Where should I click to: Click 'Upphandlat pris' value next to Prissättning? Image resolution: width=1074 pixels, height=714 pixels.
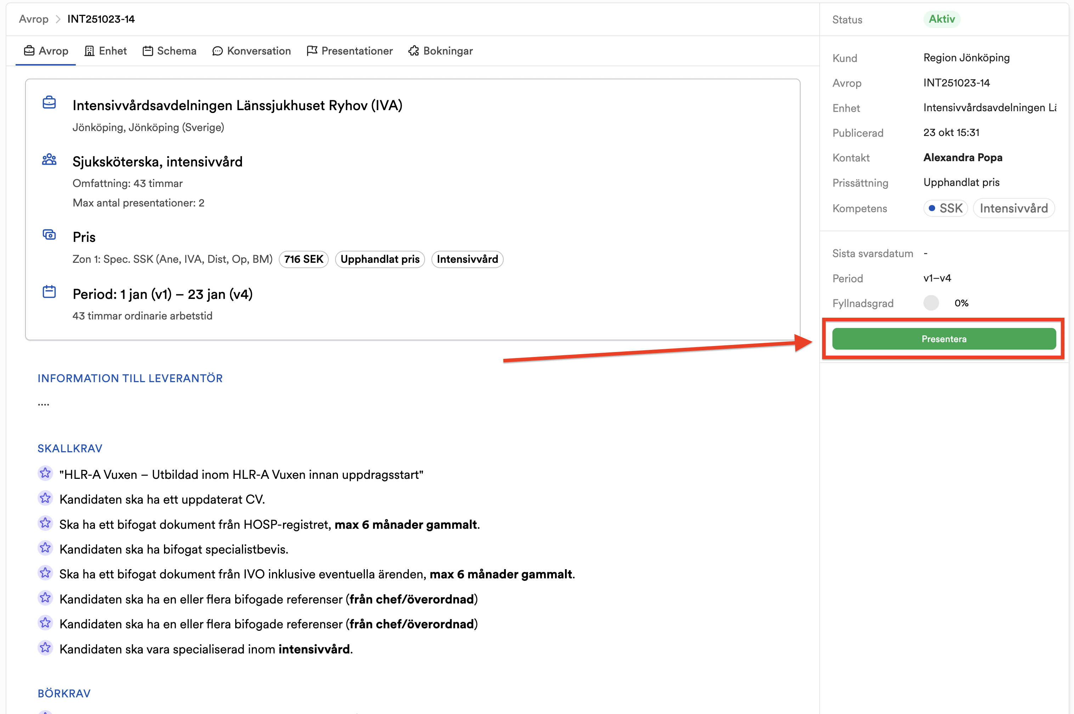pos(961,183)
